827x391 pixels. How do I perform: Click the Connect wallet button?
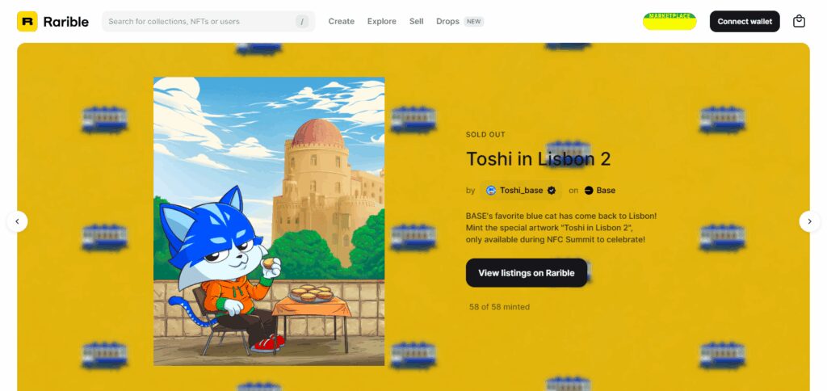744,22
